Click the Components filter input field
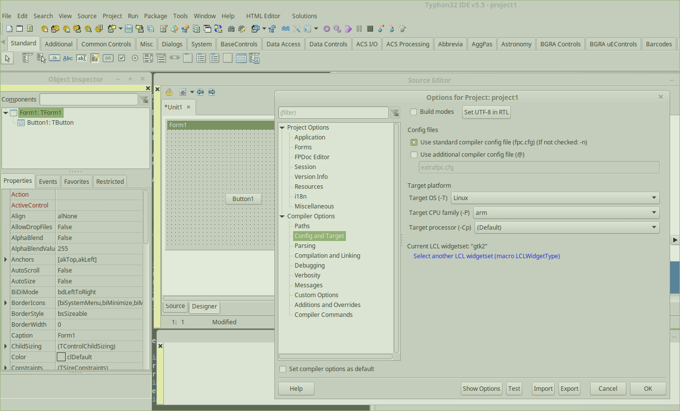 [x=89, y=100]
